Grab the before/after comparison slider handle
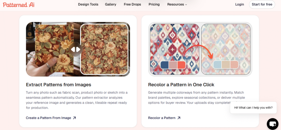The width and height of the screenshot is (281, 130). 75,49
